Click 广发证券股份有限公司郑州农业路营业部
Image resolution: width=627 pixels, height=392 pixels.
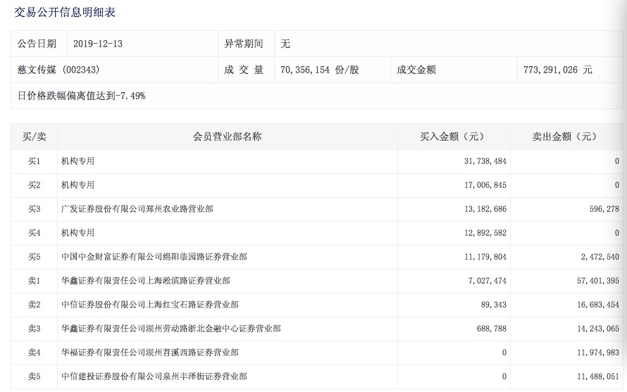[x=137, y=209]
